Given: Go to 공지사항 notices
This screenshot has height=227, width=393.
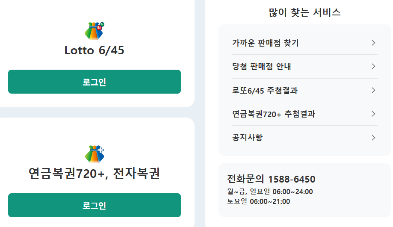Looking at the screenshot, I should (x=247, y=138).
